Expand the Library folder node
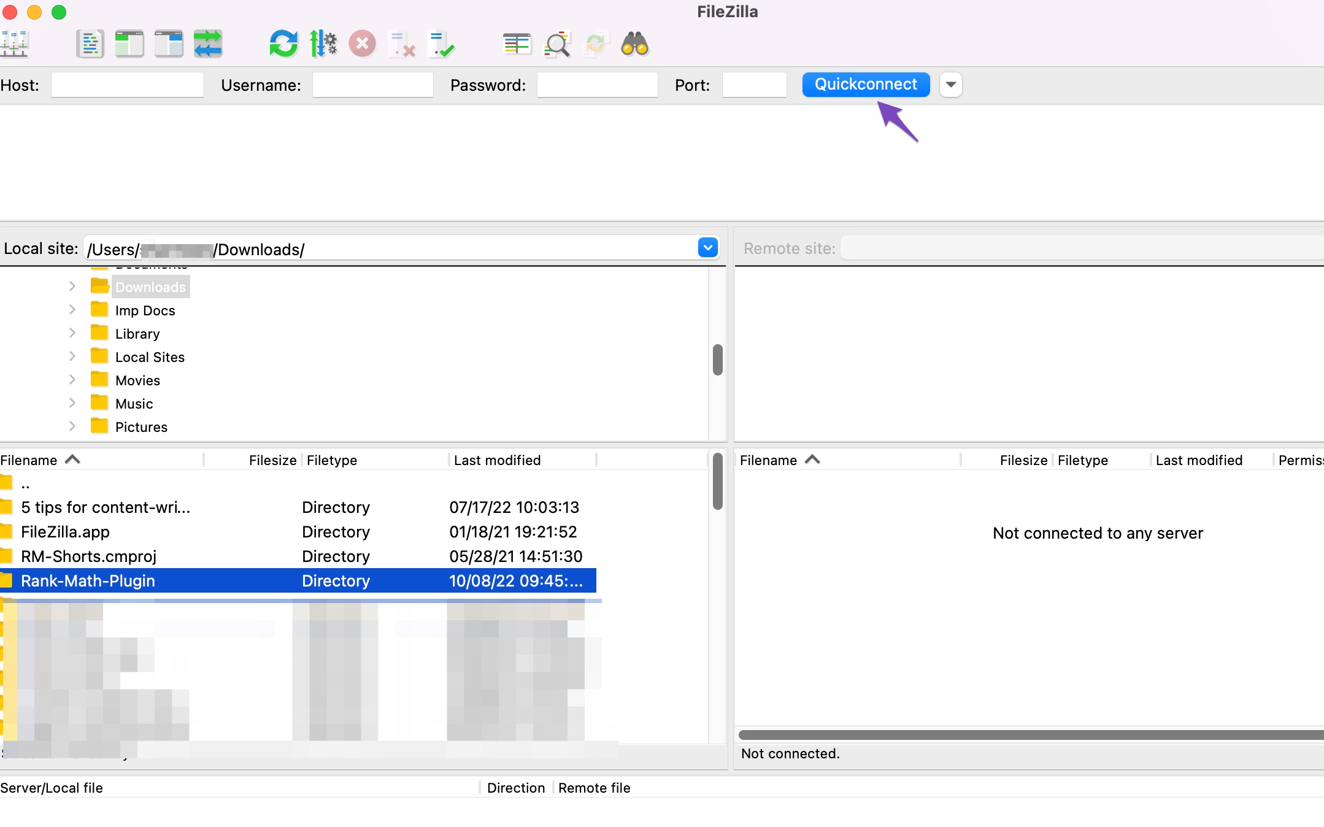This screenshot has width=1324, height=827. [x=72, y=333]
